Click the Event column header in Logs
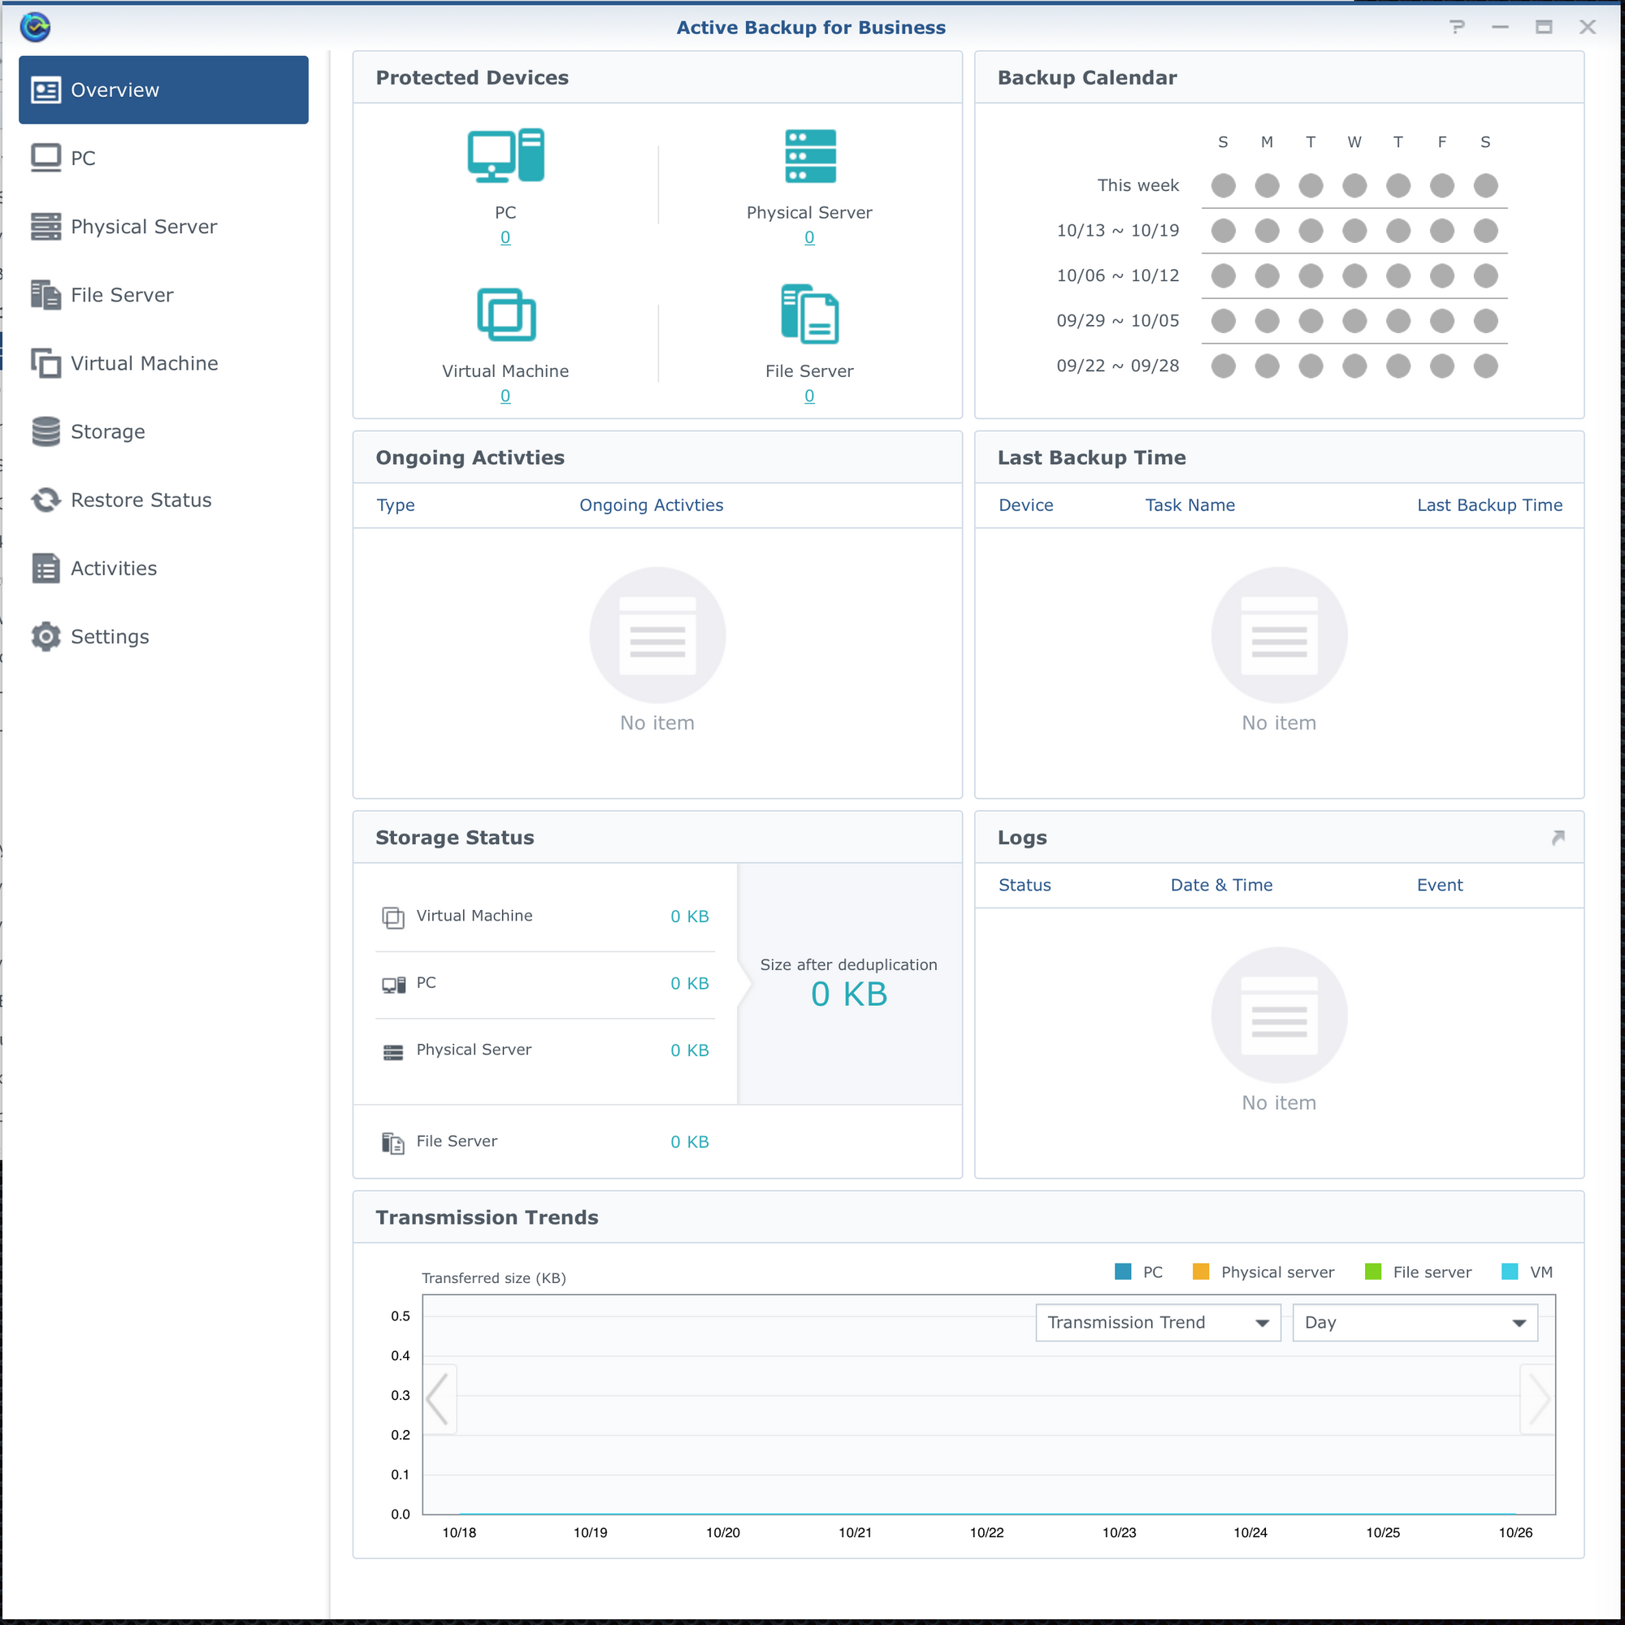The height and width of the screenshot is (1625, 1625). (x=1440, y=885)
